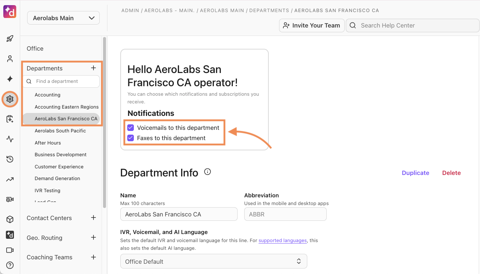480x274 pixels.
Task: Open the IVR, Voicemail, and AI Language dropdown
Action: tap(214, 261)
